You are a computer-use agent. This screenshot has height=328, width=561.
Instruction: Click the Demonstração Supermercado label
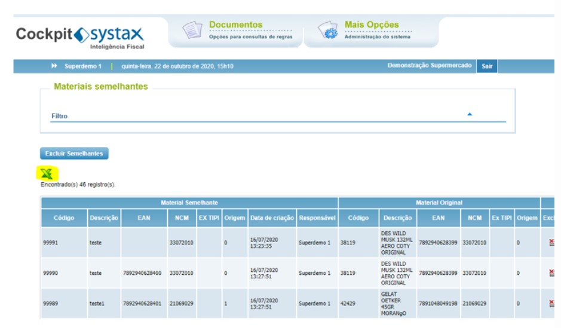(x=430, y=66)
